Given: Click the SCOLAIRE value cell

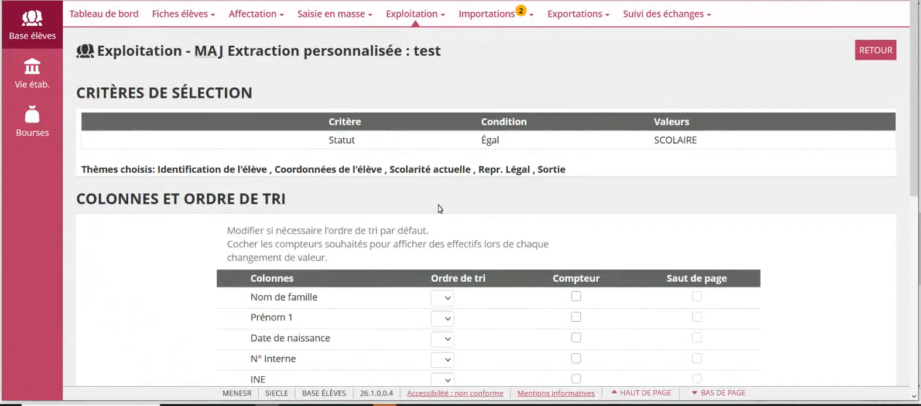Looking at the screenshot, I should click(x=675, y=140).
